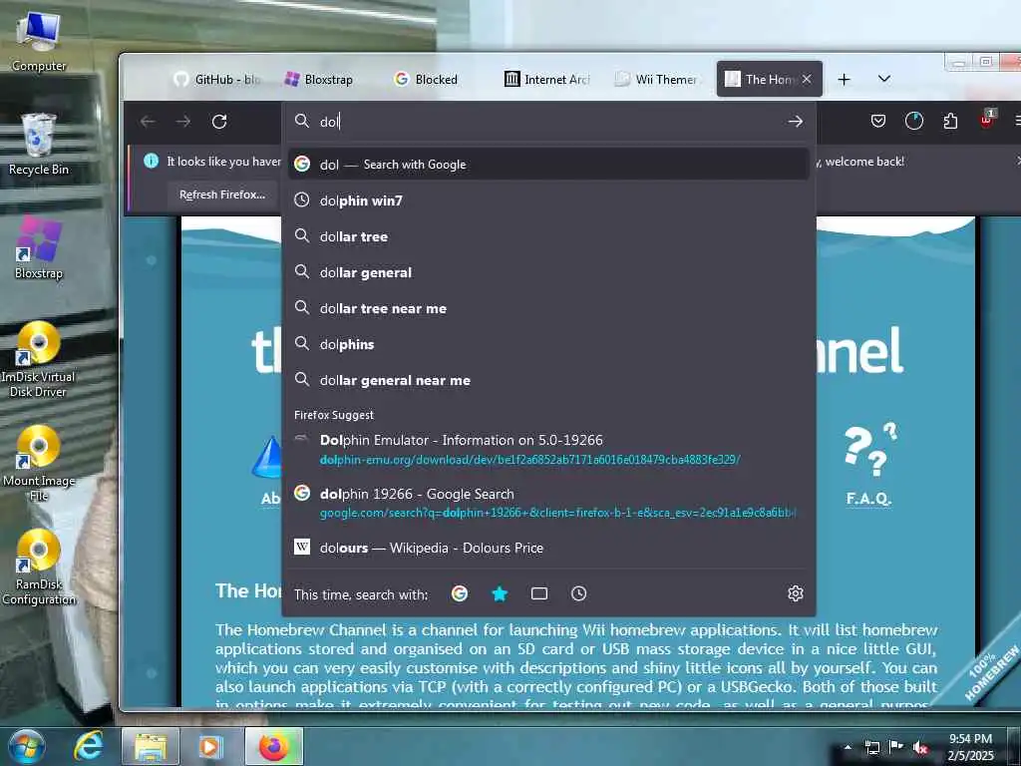Image resolution: width=1021 pixels, height=766 pixels.
Task: Open 'dolphin 19266 - Google Search' result
Action: (548, 503)
